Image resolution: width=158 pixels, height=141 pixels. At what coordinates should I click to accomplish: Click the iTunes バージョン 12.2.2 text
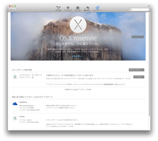pyautogui.click(x=25, y=120)
